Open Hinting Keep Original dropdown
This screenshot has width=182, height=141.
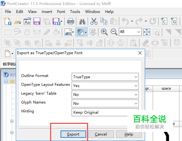coord(105,112)
